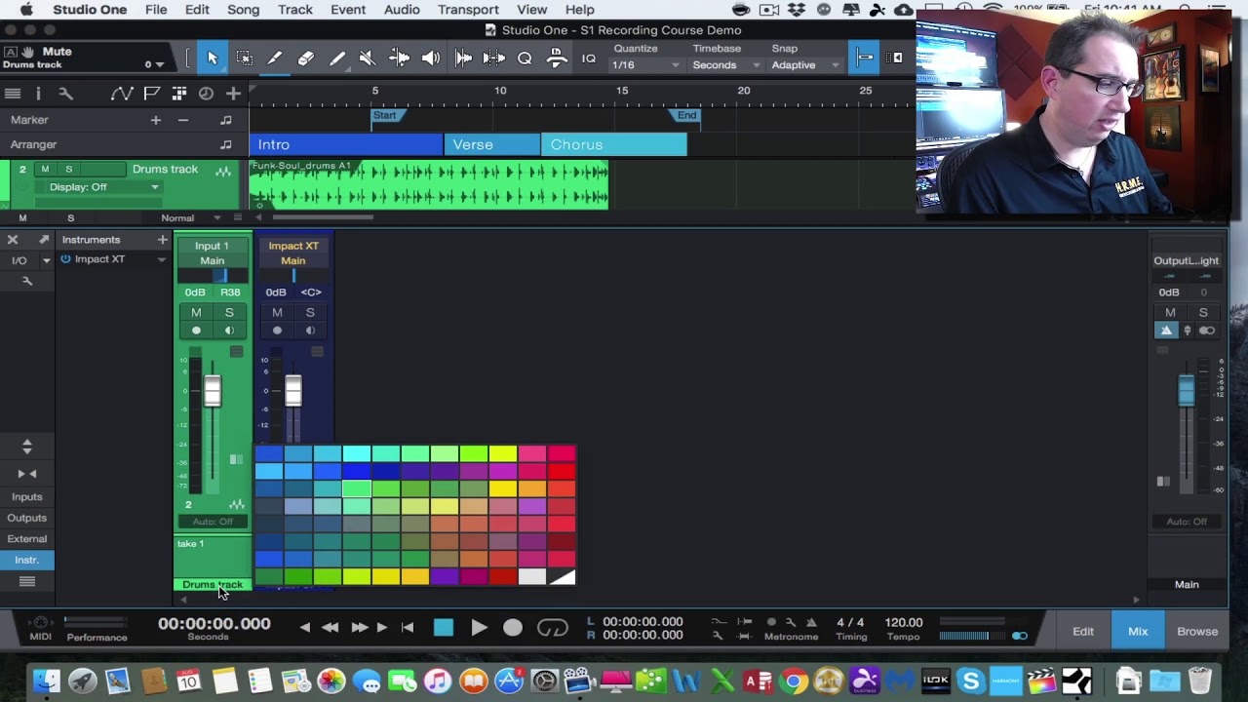This screenshot has width=1248, height=702.
Task: Open mixer wrench settings icon
Action: [27, 281]
